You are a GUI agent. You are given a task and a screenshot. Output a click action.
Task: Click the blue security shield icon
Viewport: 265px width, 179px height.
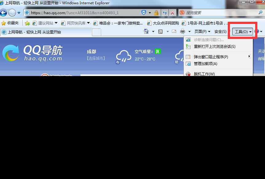point(144,13)
